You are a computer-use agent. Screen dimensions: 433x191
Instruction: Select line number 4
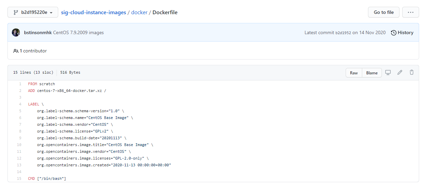click(20, 104)
